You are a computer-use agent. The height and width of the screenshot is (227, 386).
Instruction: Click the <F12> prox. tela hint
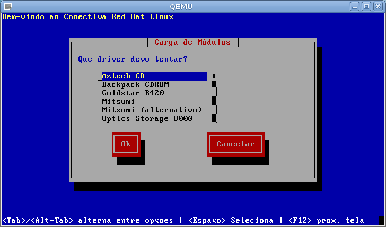point(326,220)
